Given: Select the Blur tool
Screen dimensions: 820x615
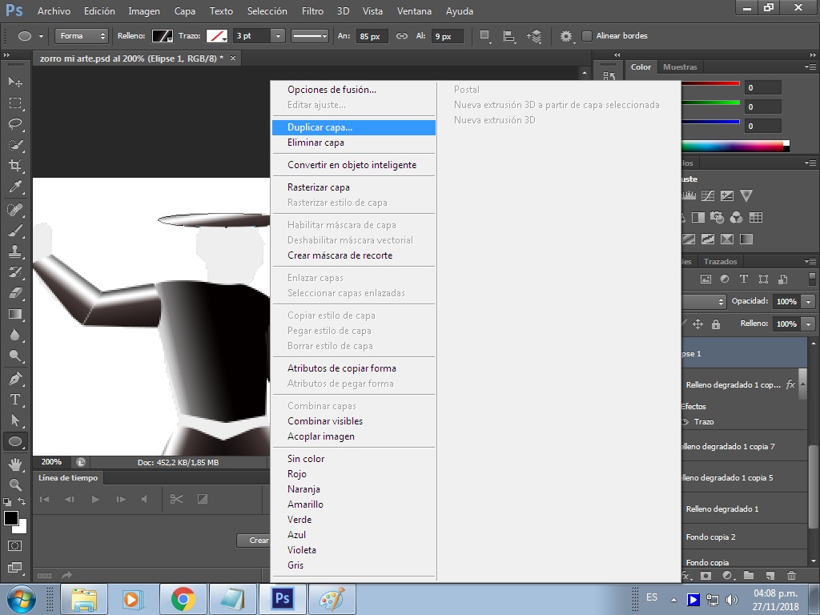Looking at the screenshot, I should coord(15,335).
